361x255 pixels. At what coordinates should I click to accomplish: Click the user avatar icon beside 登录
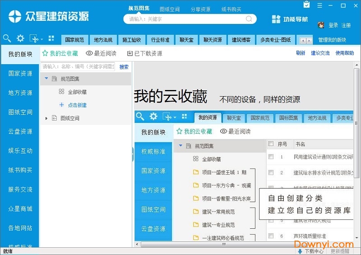321,25
